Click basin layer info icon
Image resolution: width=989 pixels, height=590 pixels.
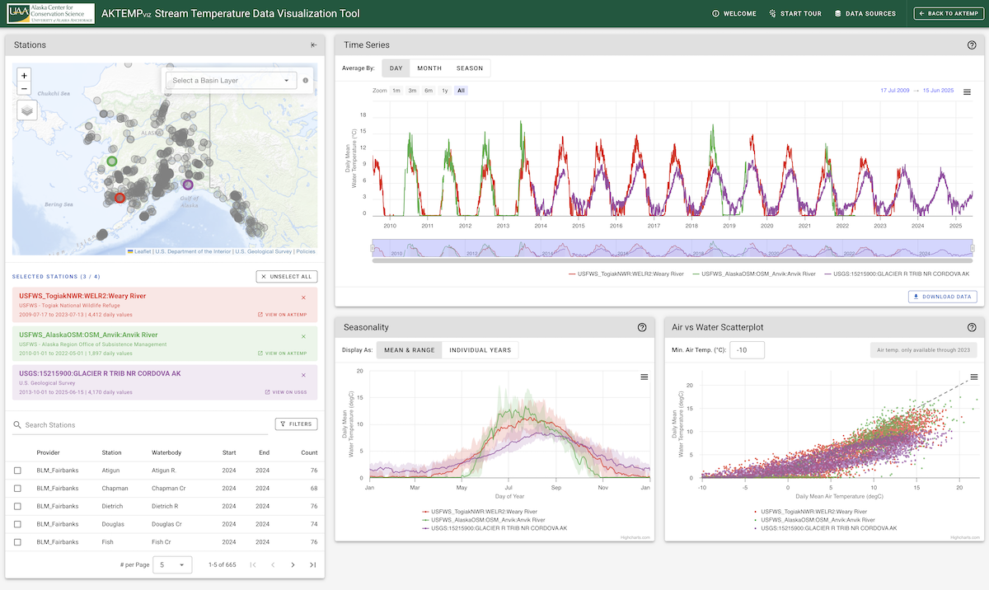point(305,81)
